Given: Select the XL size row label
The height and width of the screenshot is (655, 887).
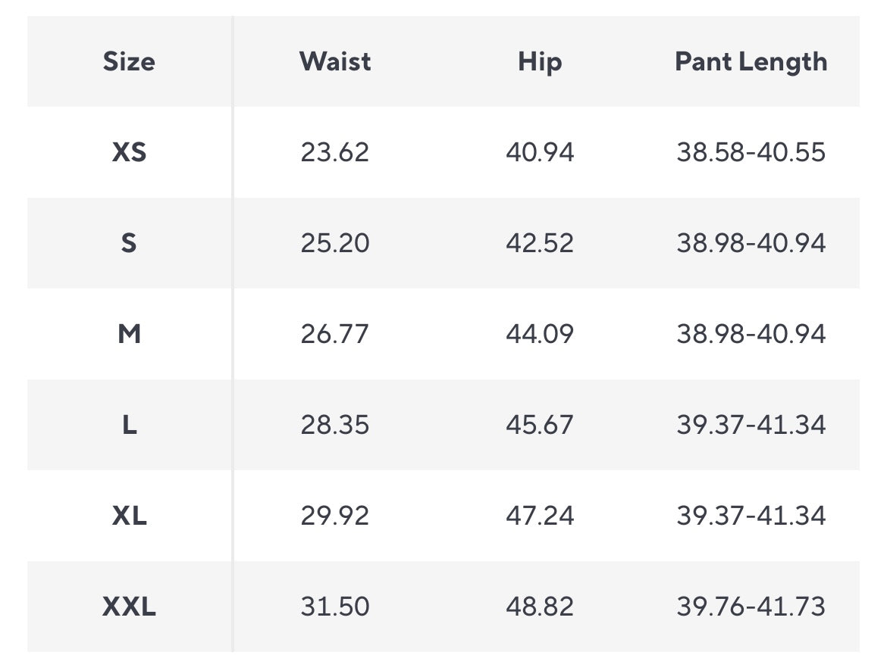Looking at the screenshot, I should coord(129,516).
